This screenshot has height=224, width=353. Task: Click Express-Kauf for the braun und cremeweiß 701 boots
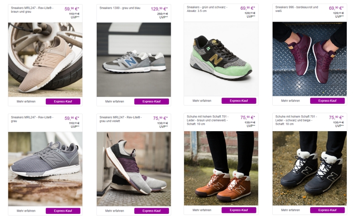coord(239,210)
